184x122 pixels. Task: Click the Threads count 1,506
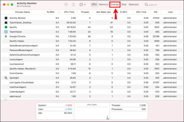click(143, 105)
